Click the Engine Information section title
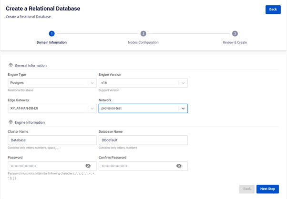287x199 pixels. click(x=30, y=122)
